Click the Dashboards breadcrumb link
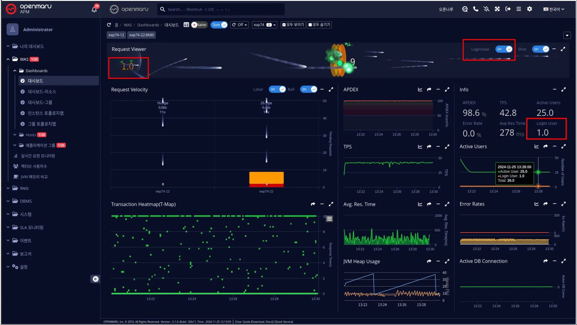 coord(148,25)
